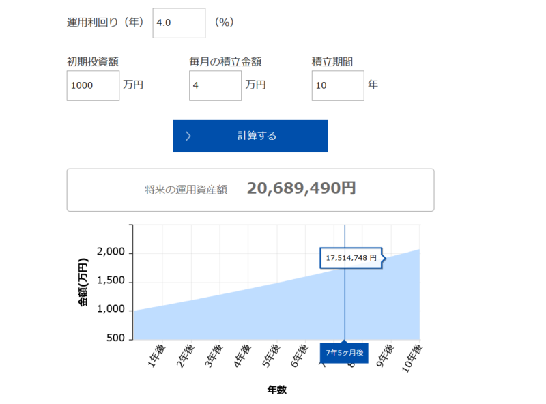Click the 将来の運用資産額 label
Viewport: 546px width, 404px height.
coord(186,190)
